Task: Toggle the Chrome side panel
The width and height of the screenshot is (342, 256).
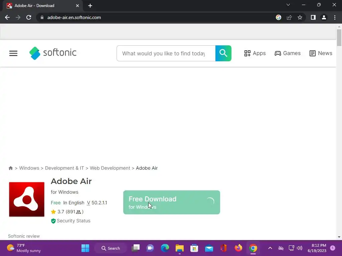Action: tap(313, 17)
